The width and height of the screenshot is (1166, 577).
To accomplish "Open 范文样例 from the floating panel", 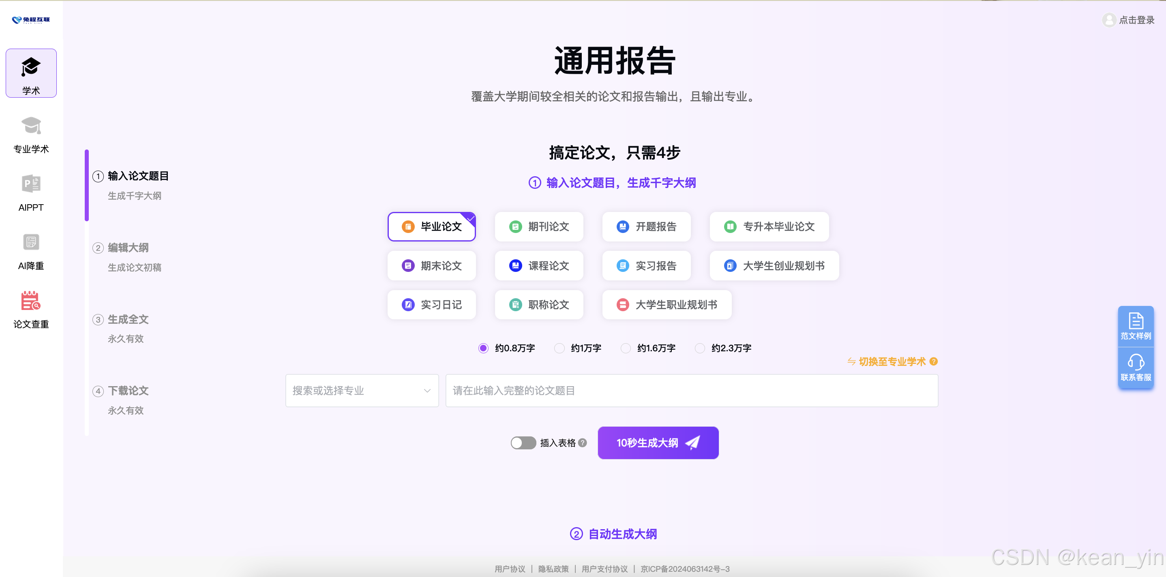I will click(x=1136, y=326).
